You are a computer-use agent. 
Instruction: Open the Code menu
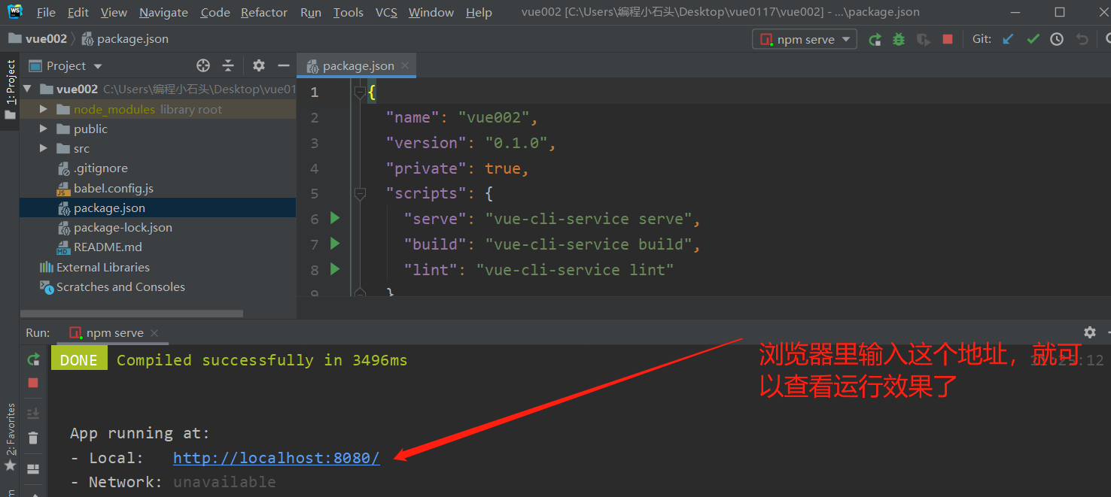[x=215, y=12]
